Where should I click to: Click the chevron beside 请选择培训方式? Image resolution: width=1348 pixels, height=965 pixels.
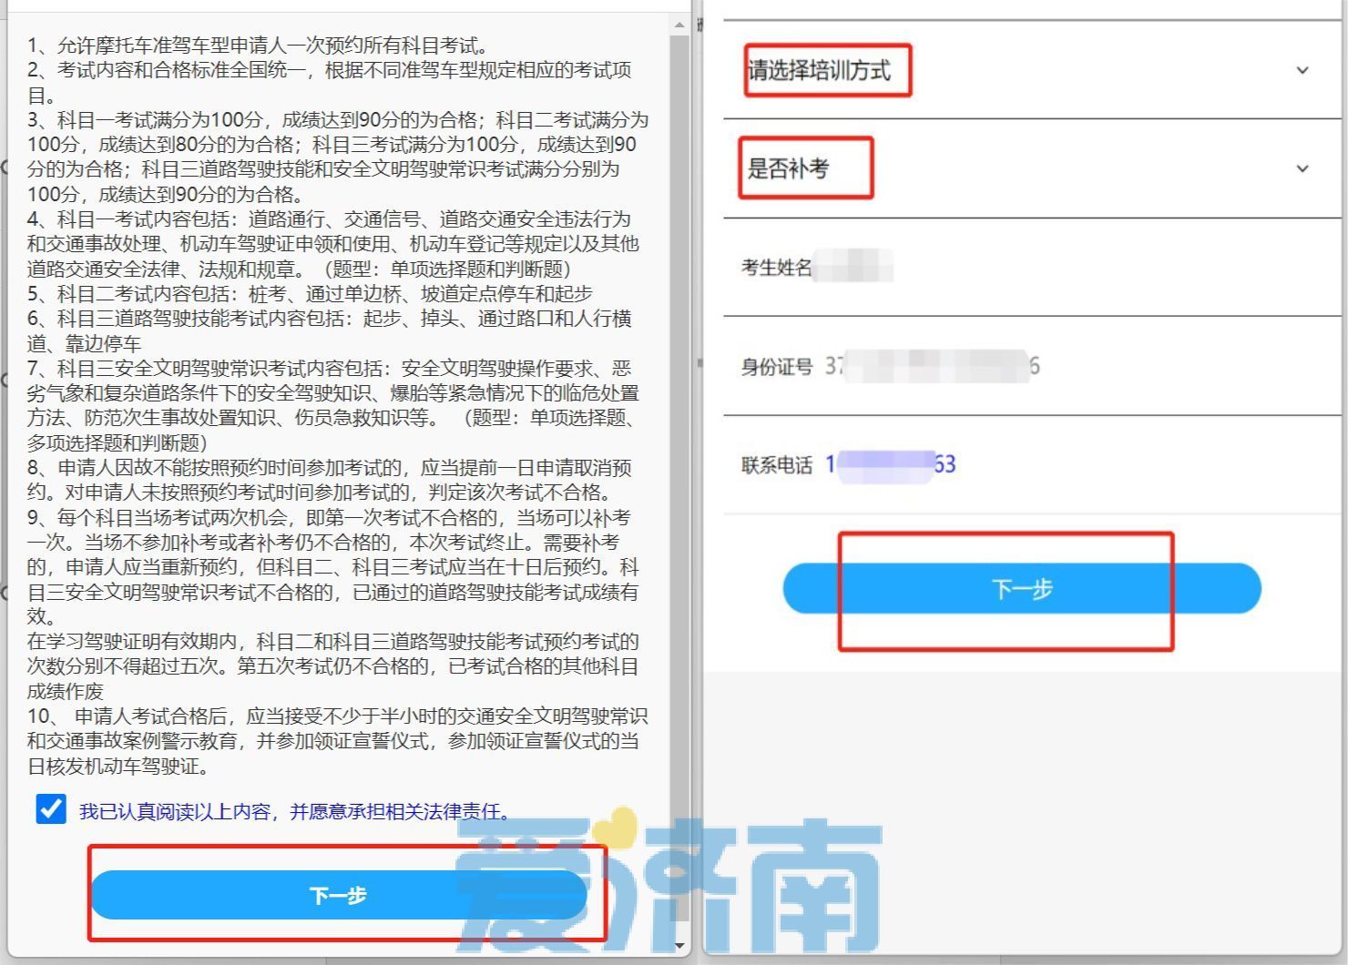pos(1301,69)
